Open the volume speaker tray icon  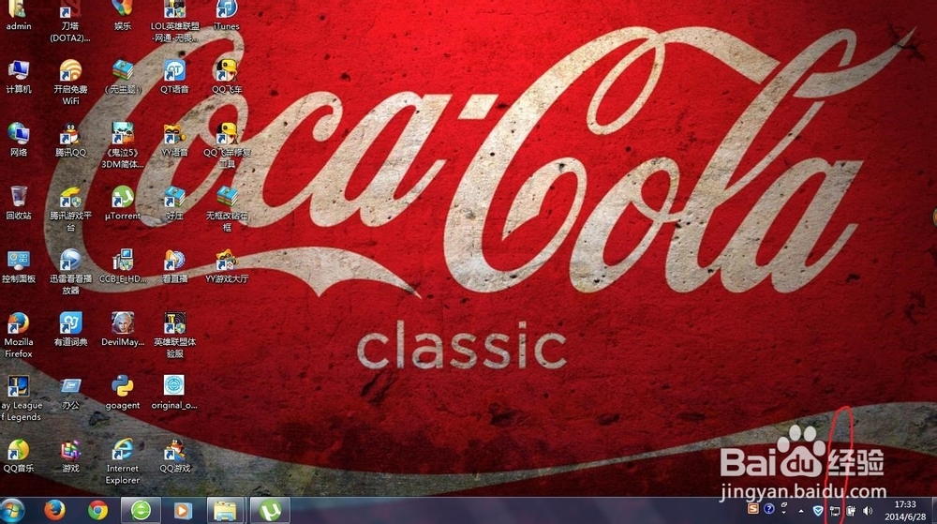point(868,511)
